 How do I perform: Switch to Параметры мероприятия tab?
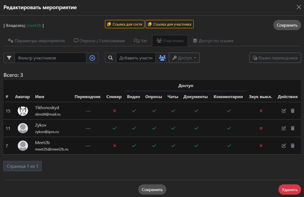[36, 41]
